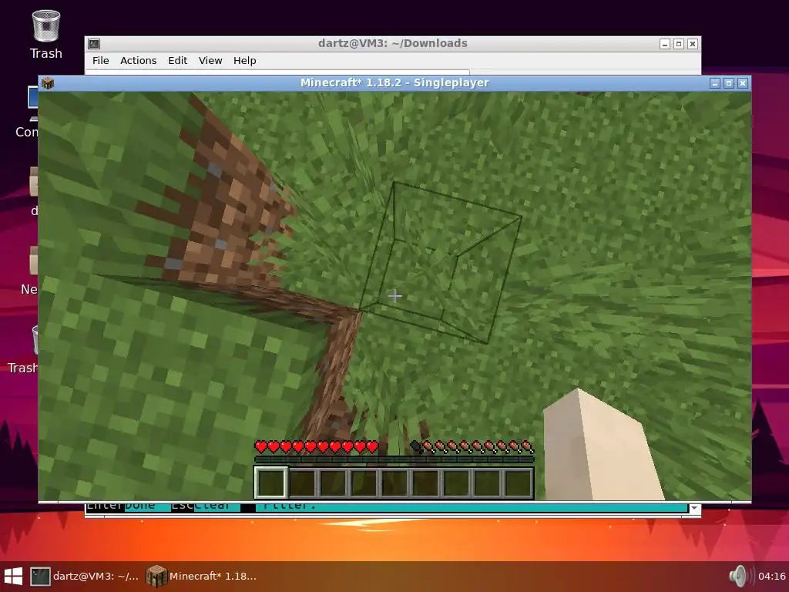Viewport: 789px width, 592px height.
Task: Select the second hotbar slot
Action: click(x=302, y=483)
